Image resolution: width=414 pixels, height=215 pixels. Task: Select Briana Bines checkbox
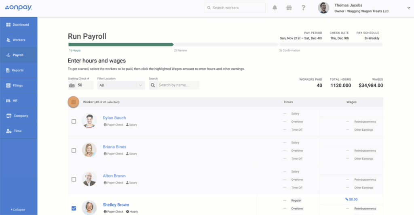pyautogui.click(x=74, y=150)
